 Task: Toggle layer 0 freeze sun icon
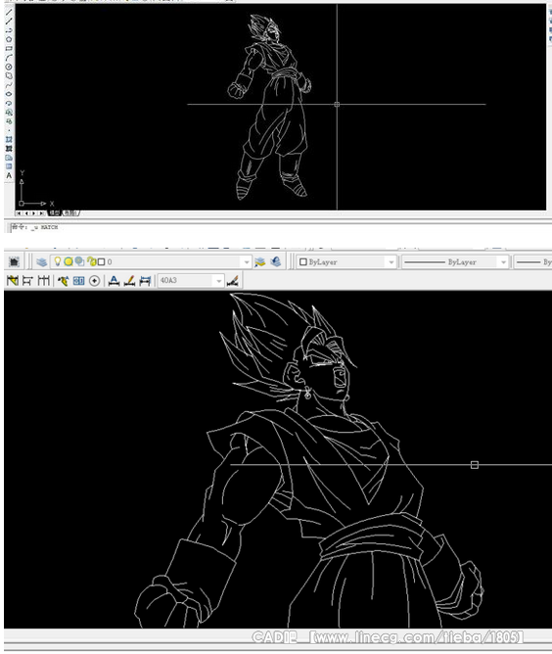pyautogui.click(x=69, y=261)
